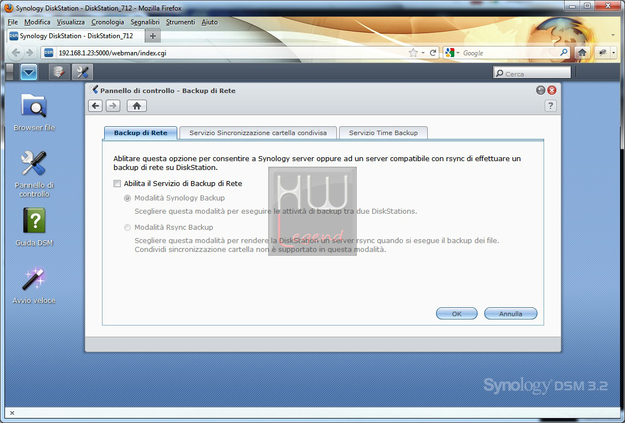Open the Modifica menu
625x423 pixels.
coord(37,22)
